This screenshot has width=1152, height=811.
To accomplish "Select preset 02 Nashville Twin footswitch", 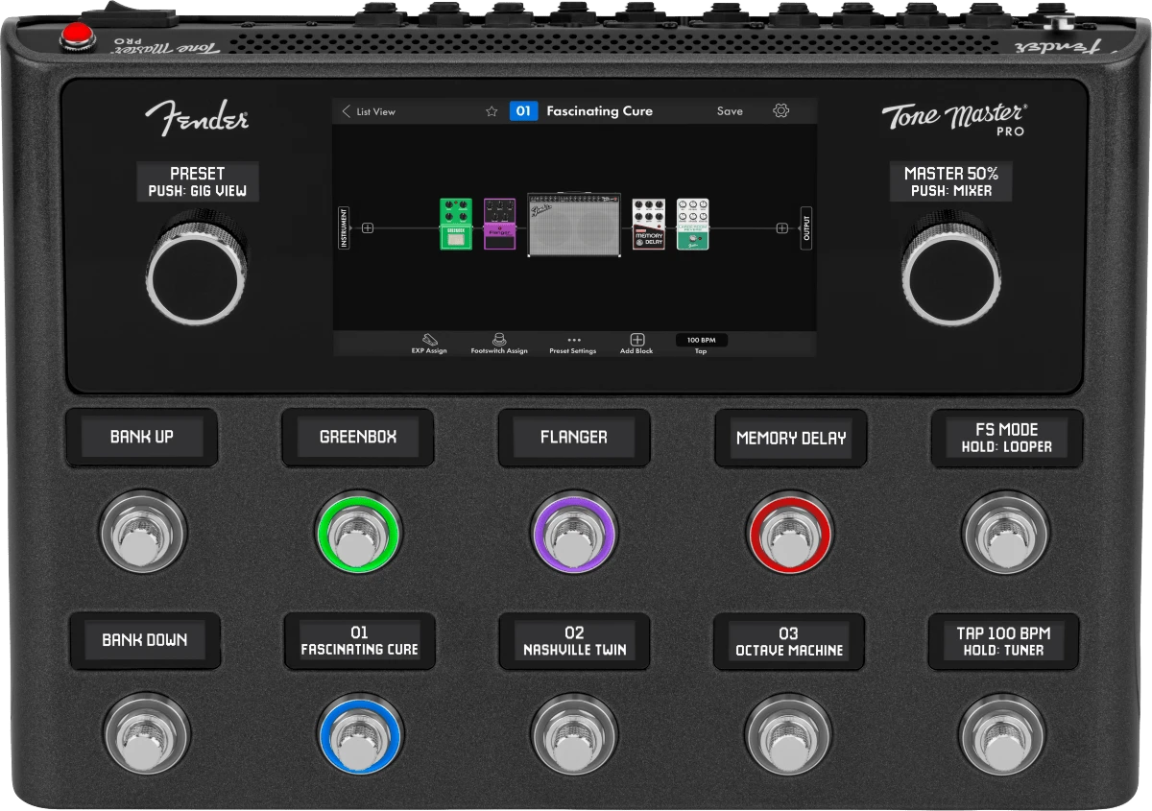I will point(574,734).
